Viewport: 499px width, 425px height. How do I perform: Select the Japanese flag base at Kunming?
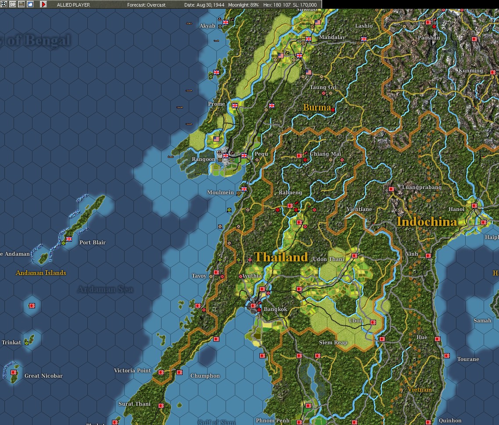tap(492, 72)
